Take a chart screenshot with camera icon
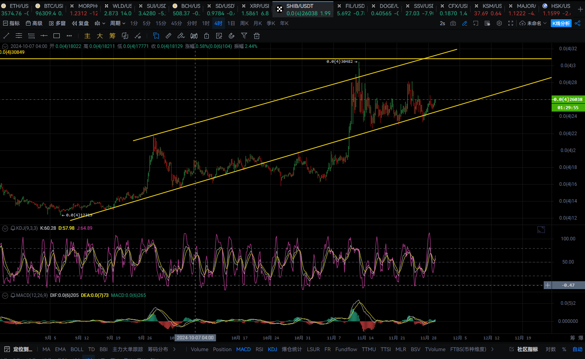 [453, 24]
